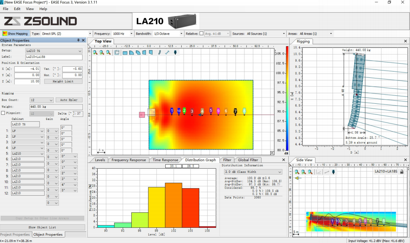The width and height of the screenshot is (410, 243).
Task: Click the Auto Splay button
Action: (69, 100)
